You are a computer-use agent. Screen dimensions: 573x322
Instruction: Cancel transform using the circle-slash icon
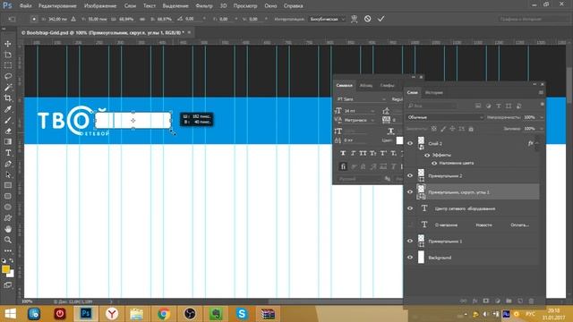(x=368, y=19)
